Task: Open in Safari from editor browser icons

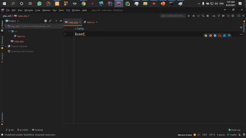Action: 215,36
